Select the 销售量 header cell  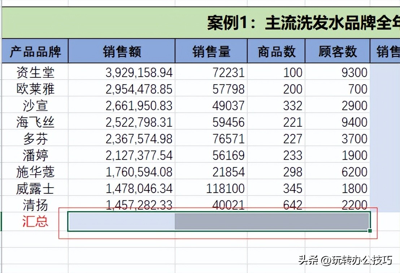click(211, 51)
